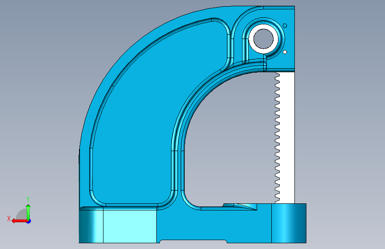385x249 pixels.
Task: Click the green Y axis arrow of triad
Action: pos(28,212)
